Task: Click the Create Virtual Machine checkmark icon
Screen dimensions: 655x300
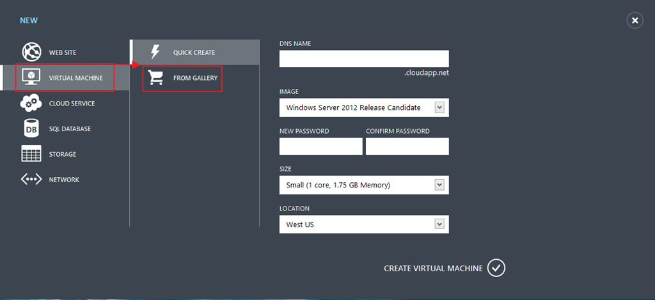Action: point(496,268)
